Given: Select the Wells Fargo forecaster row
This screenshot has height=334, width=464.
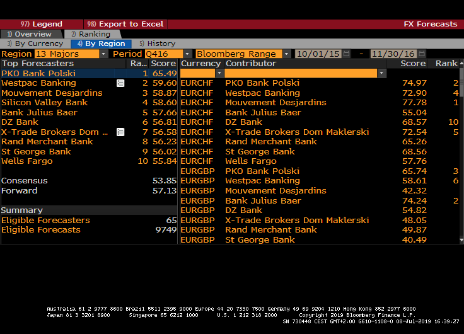Looking at the screenshot, I should pyautogui.click(x=27, y=161).
